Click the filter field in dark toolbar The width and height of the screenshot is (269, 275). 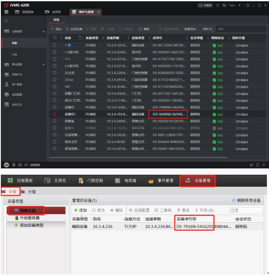241,29
